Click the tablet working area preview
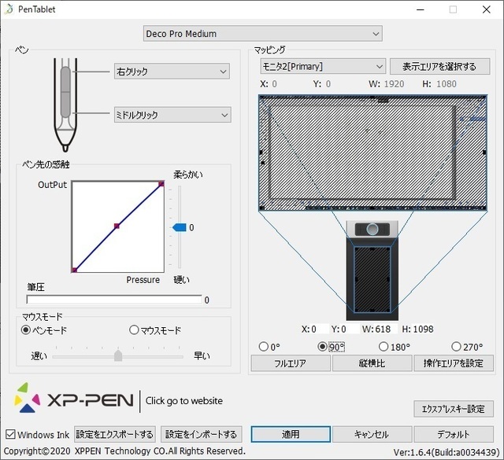The height and width of the screenshot is (460, 504). click(x=372, y=279)
